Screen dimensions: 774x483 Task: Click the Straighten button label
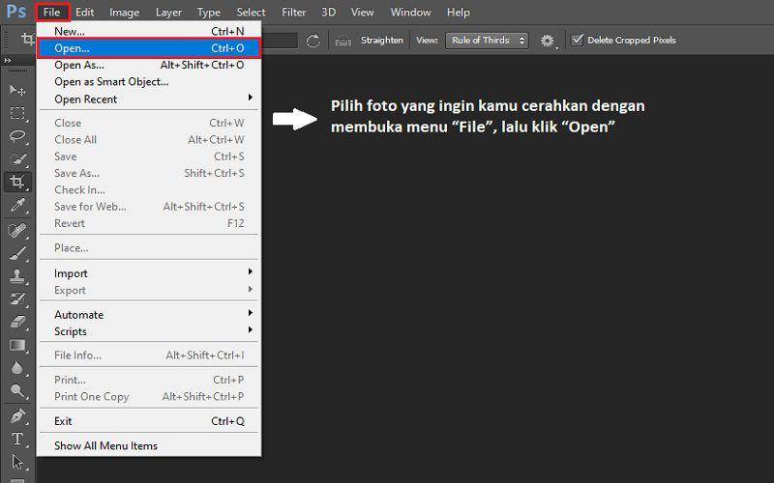381,40
